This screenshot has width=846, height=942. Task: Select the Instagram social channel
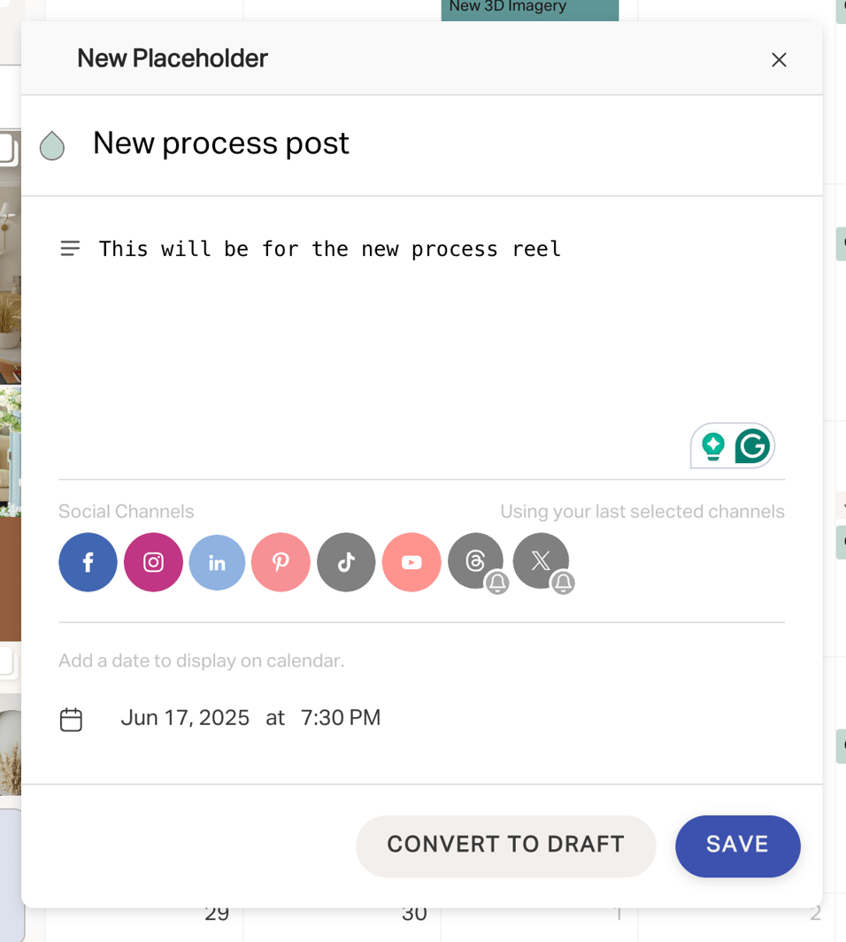153,562
